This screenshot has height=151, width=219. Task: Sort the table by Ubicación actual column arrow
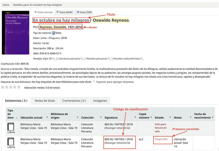point(47,117)
